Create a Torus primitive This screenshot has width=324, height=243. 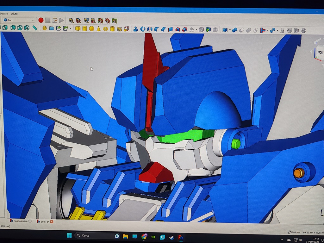coord(105,29)
